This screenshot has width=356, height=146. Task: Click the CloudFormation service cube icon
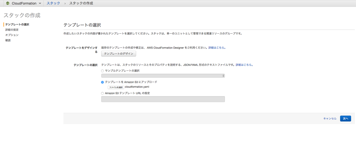[8, 3]
